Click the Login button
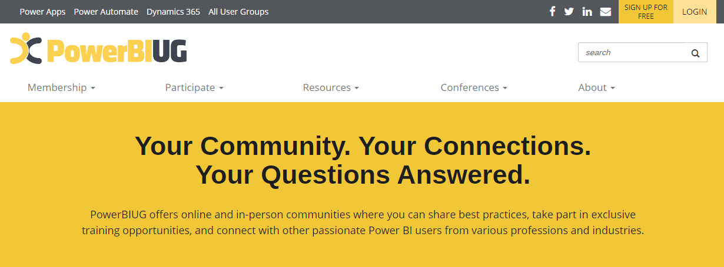Viewport: 724px width, 267px height. (695, 12)
